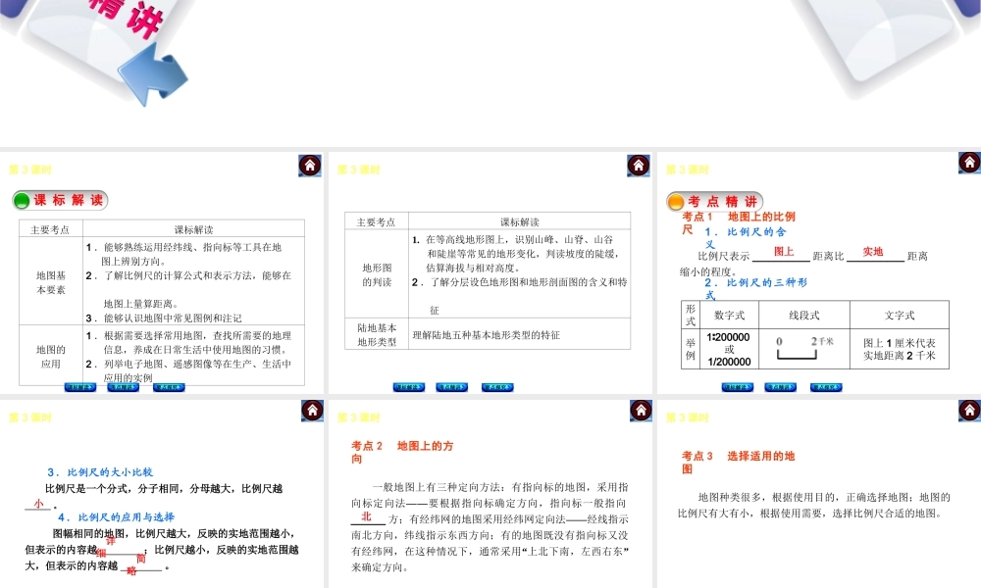Image resolution: width=981 pixels, height=588 pixels.
Task: Click the right blue nav button under the 比例尺 三种形式 table
Action: pyautogui.click(x=826, y=387)
